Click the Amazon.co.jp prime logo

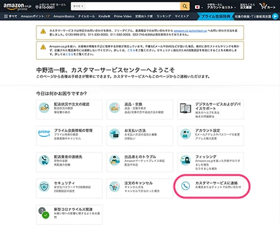(x=17, y=7)
